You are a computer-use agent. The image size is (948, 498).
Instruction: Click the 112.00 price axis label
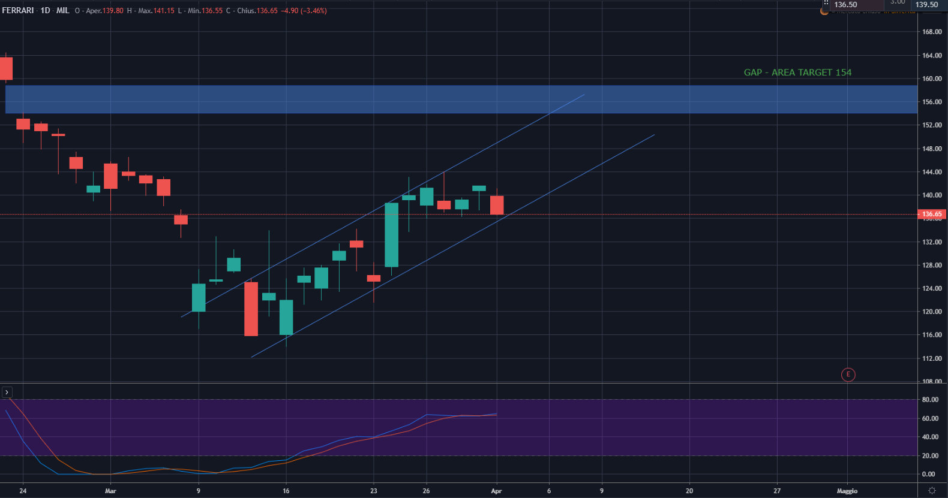pyautogui.click(x=932, y=358)
